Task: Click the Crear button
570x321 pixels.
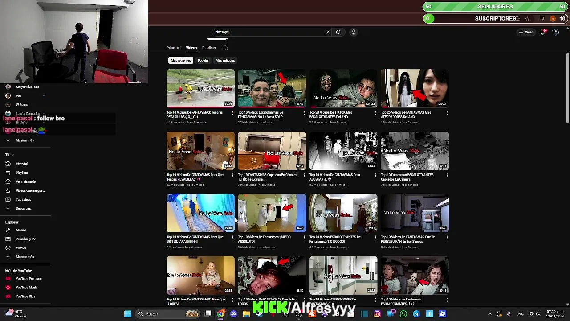Action: (x=526, y=32)
